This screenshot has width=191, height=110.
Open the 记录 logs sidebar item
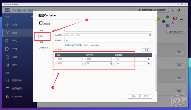click(18, 57)
